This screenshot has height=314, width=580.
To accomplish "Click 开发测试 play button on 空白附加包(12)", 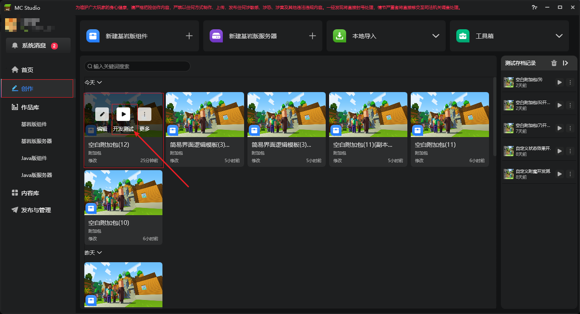I will [123, 114].
